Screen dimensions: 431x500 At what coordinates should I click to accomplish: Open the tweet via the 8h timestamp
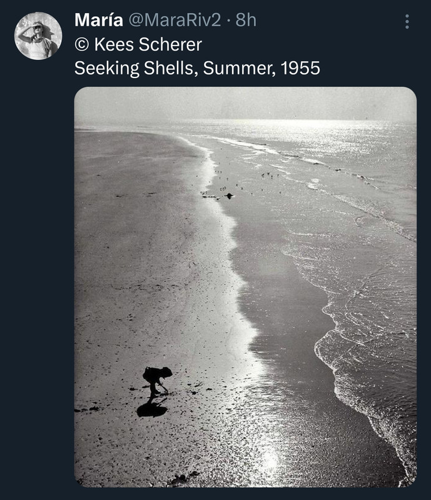(x=246, y=20)
